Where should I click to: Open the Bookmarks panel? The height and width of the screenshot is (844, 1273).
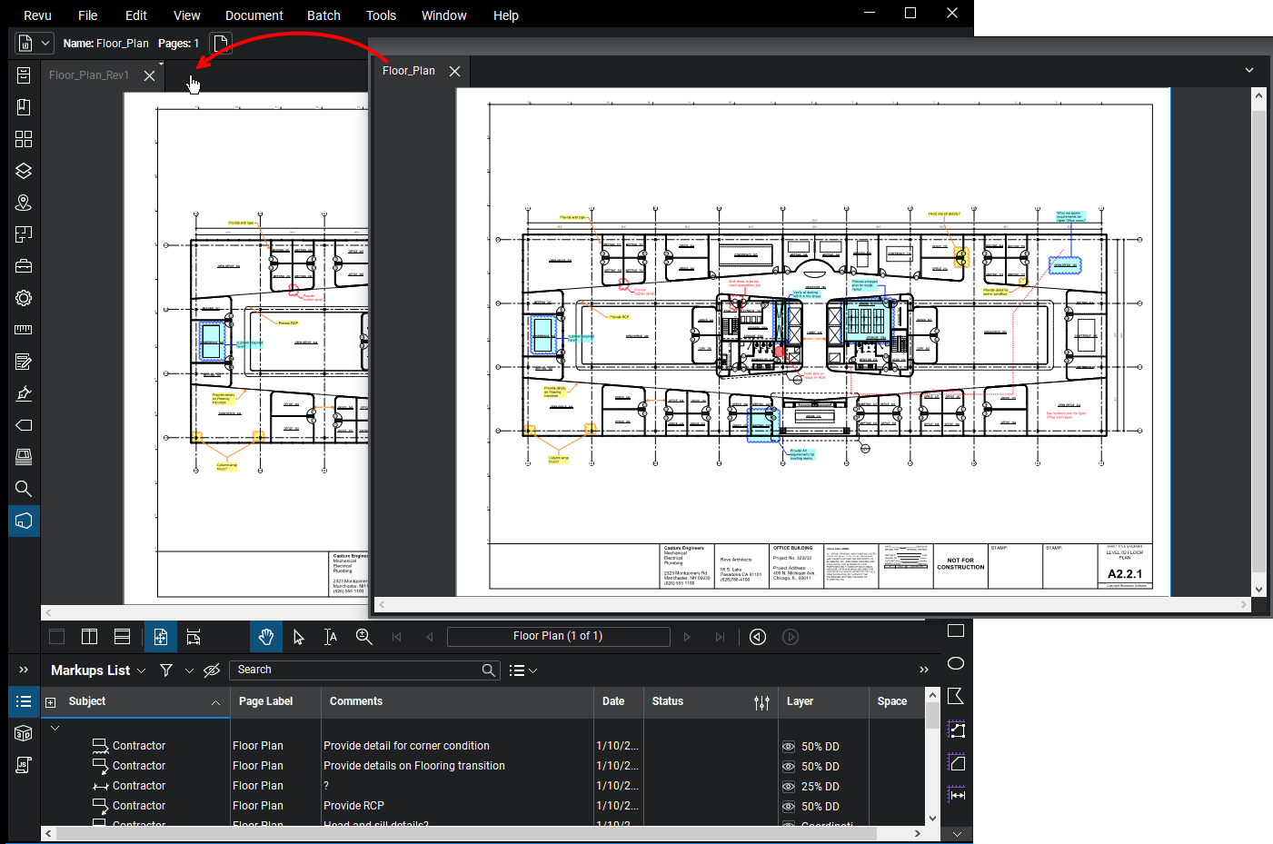tap(24, 107)
